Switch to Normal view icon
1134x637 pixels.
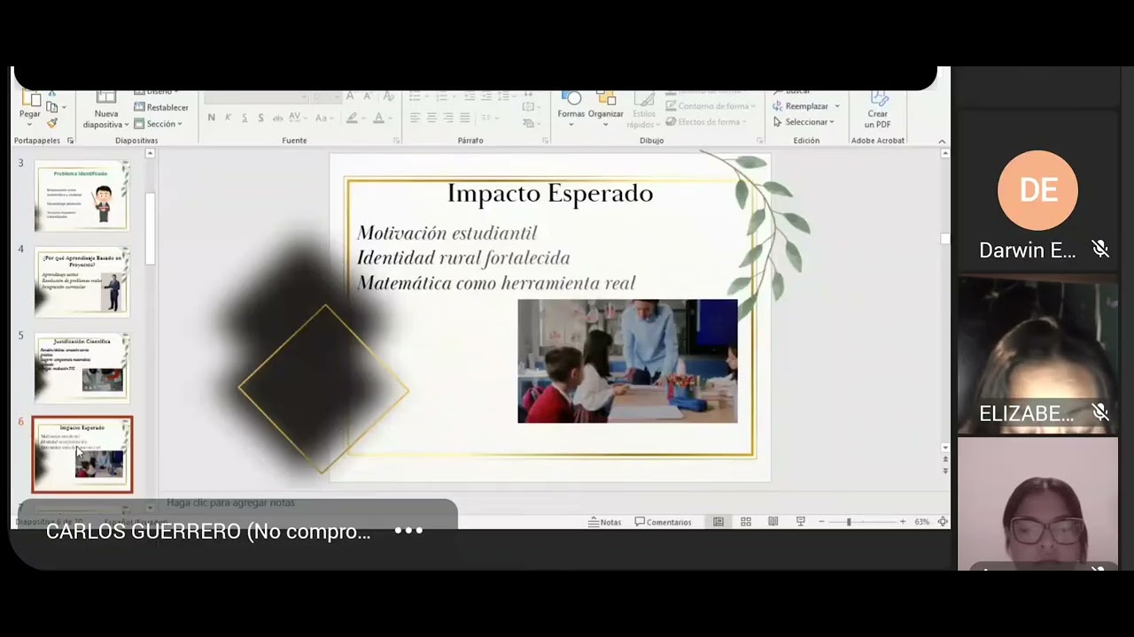pyautogui.click(x=718, y=522)
